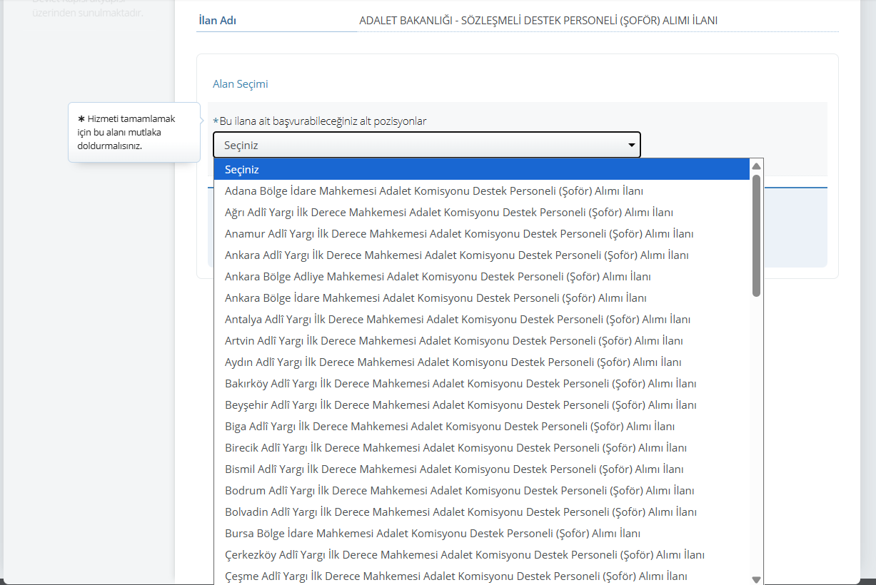Pick Çerkezköy Adlî Yargı option

click(x=482, y=555)
